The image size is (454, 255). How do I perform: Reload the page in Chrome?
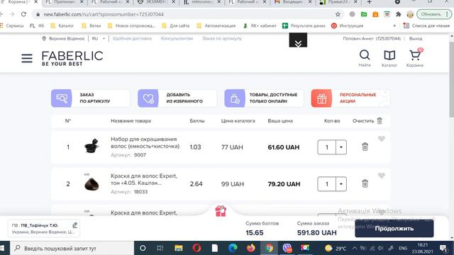(23, 14)
